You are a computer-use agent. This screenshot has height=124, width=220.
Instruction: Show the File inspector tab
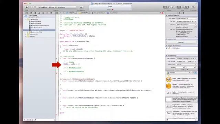pyautogui.click(x=179, y=13)
